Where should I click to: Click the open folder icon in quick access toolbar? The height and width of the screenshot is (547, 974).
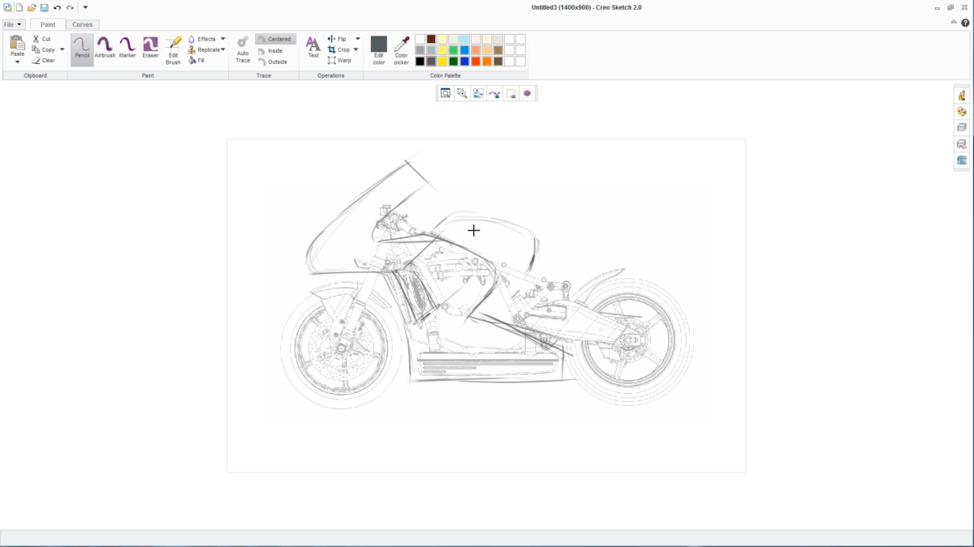32,7
